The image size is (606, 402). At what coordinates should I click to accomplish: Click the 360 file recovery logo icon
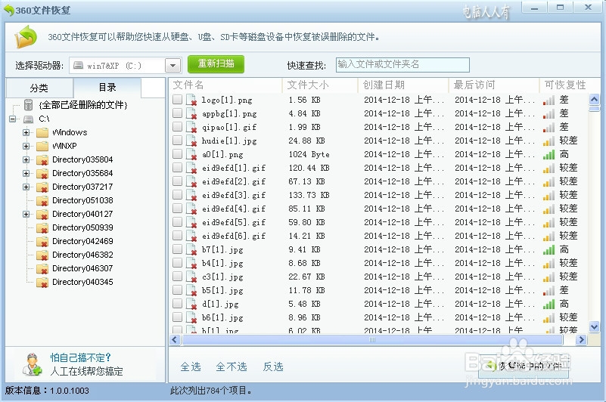tap(26, 37)
